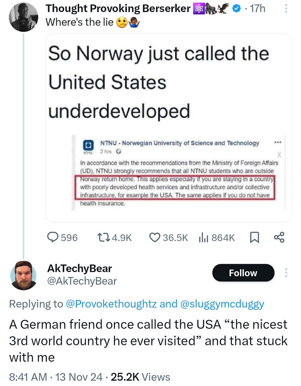The image size is (301, 386).
Task: Retweet the Norway tweet
Action: 114,237
